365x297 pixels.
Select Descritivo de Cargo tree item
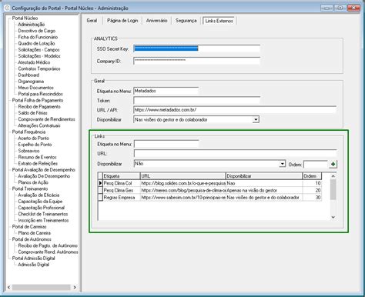click(37, 31)
